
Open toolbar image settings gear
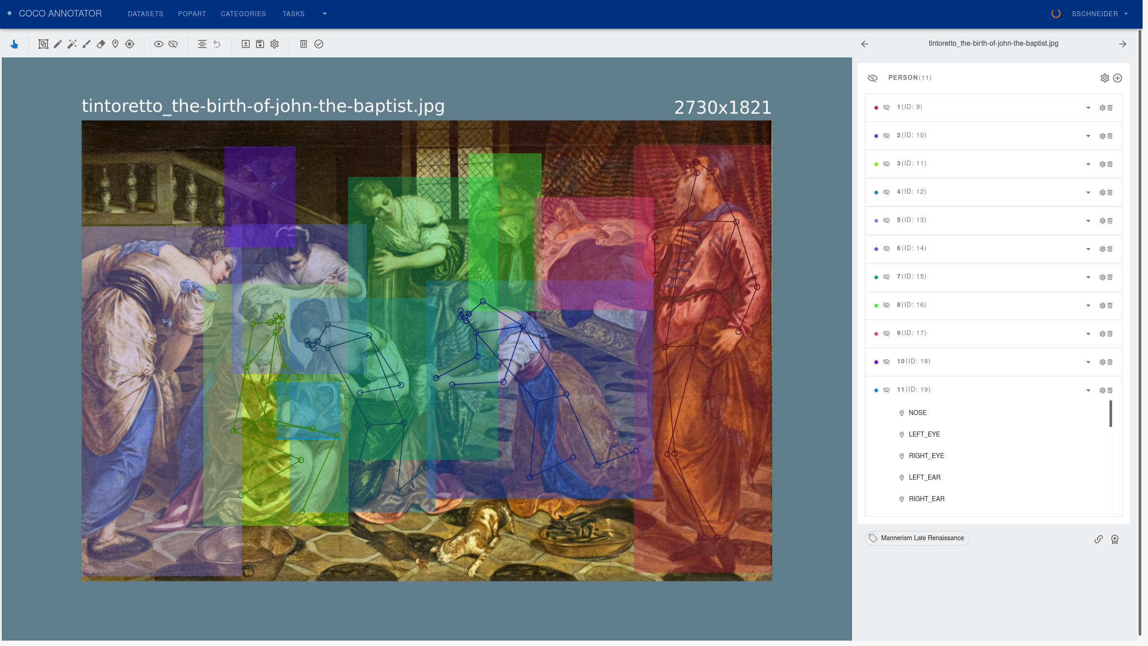coord(274,44)
